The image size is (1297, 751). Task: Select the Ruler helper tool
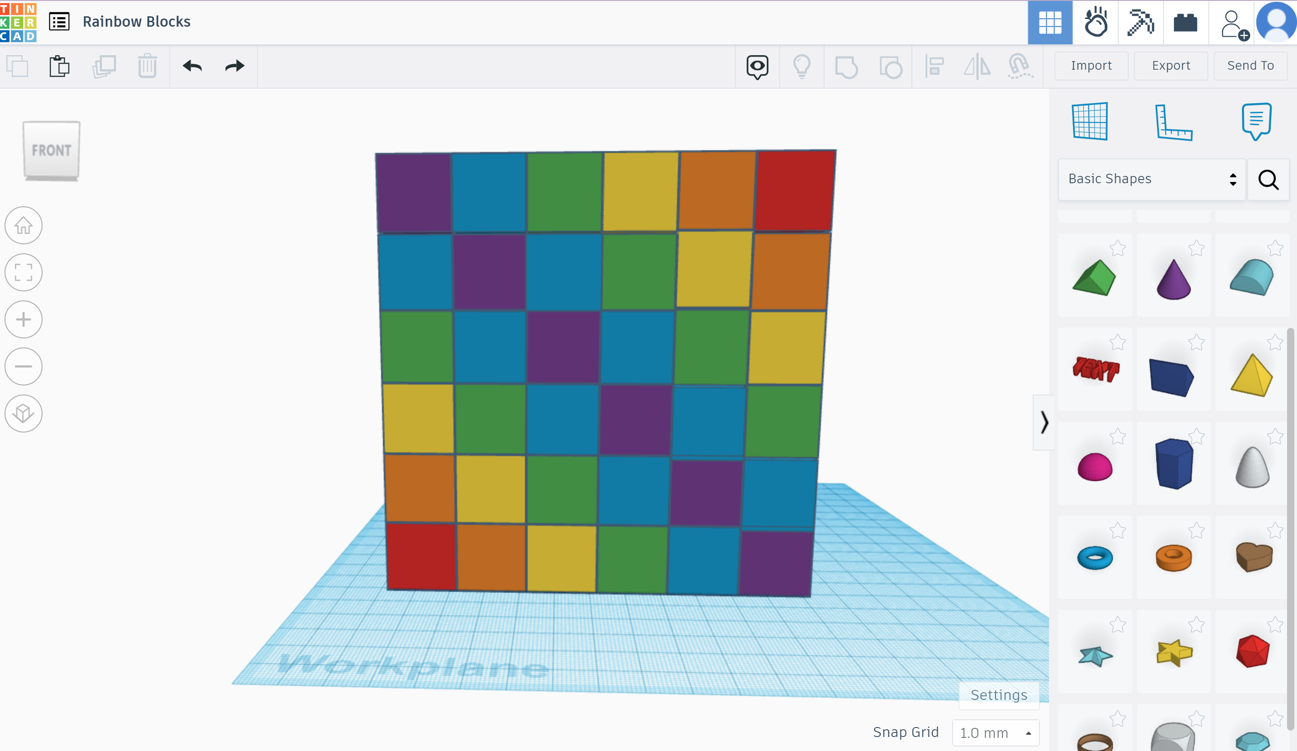click(x=1174, y=122)
